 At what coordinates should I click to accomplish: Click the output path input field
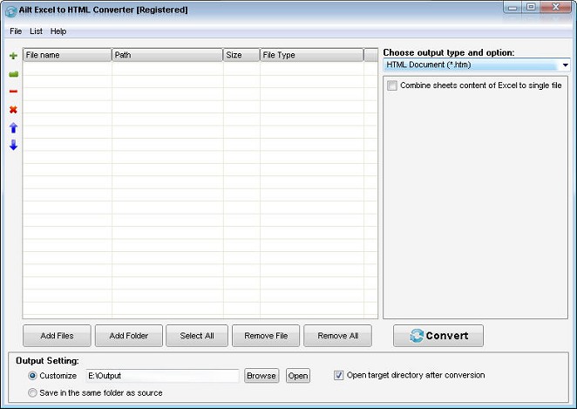162,376
